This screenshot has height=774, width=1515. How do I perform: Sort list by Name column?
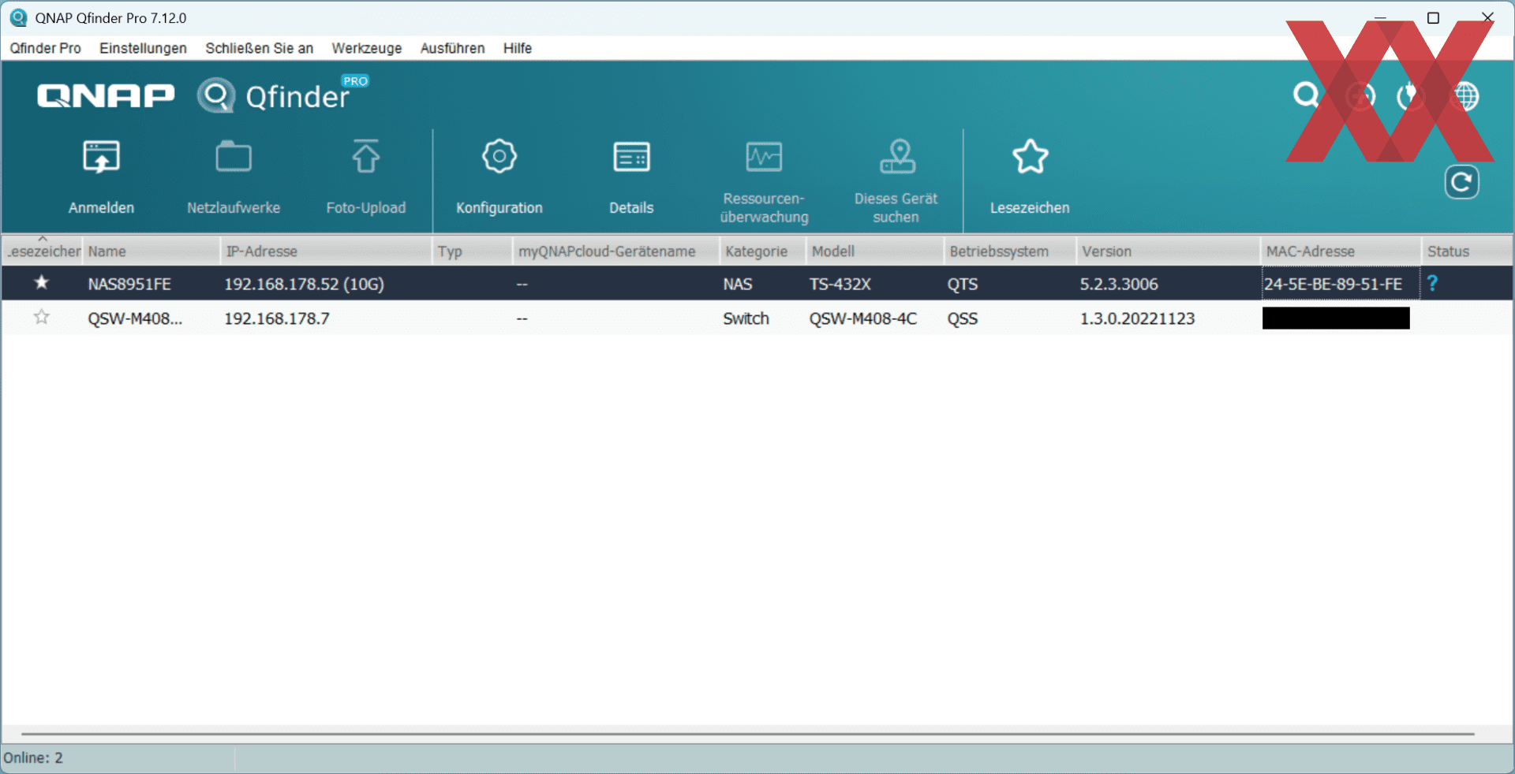coord(151,251)
